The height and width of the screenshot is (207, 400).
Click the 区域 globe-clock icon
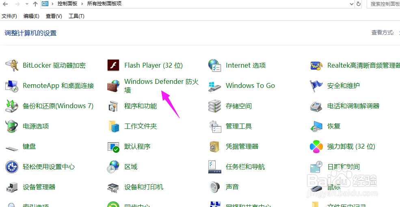click(x=113, y=167)
